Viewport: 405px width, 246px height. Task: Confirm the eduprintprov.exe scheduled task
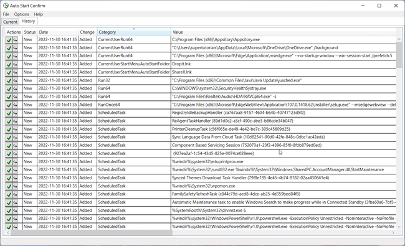[9, 162]
